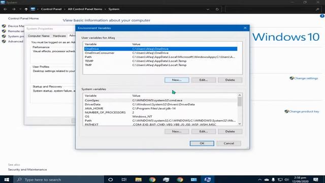
Task: Open Remote settings shield icon
Action: coord(4,31)
